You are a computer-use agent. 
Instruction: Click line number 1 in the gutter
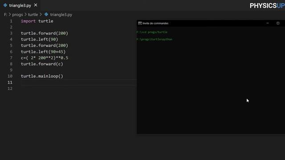click(11, 21)
